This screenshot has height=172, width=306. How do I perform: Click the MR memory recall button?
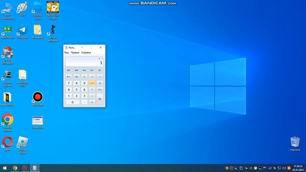click(76, 70)
